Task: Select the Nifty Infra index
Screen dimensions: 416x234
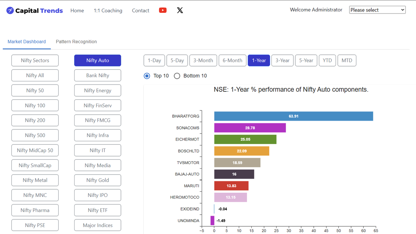Action: [x=97, y=135]
